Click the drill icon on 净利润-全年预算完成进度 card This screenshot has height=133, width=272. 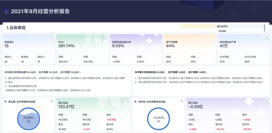click(182, 101)
